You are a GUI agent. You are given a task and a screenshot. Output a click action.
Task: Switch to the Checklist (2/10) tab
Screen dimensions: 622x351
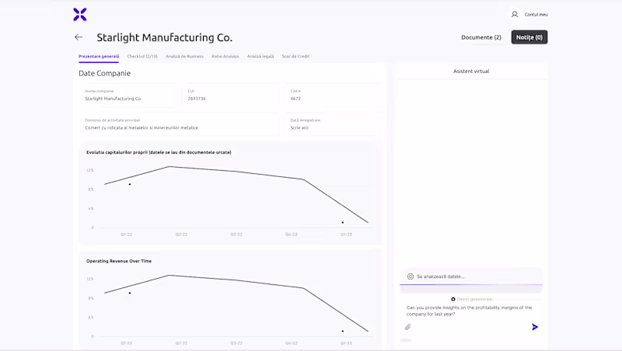(x=142, y=57)
